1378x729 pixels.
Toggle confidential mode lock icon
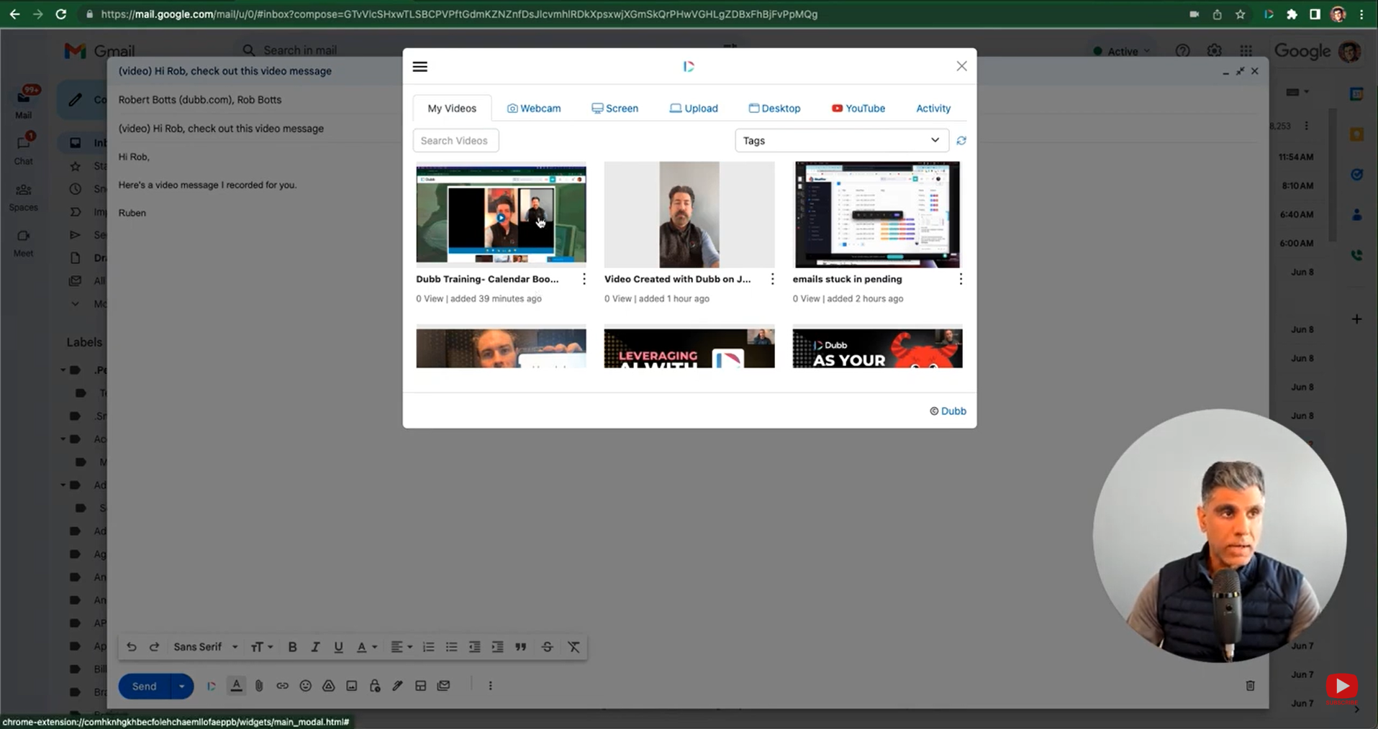click(x=375, y=686)
